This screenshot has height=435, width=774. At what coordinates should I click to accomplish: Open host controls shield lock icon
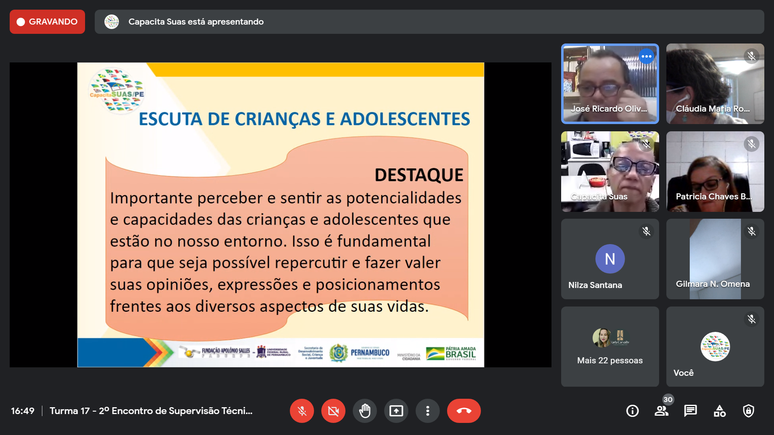point(749,411)
